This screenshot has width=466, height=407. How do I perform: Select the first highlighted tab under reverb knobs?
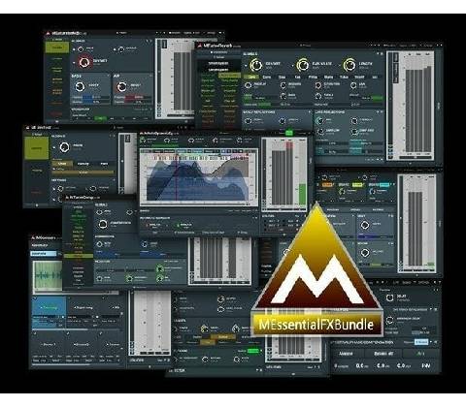pyautogui.click(x=251, y=77)
